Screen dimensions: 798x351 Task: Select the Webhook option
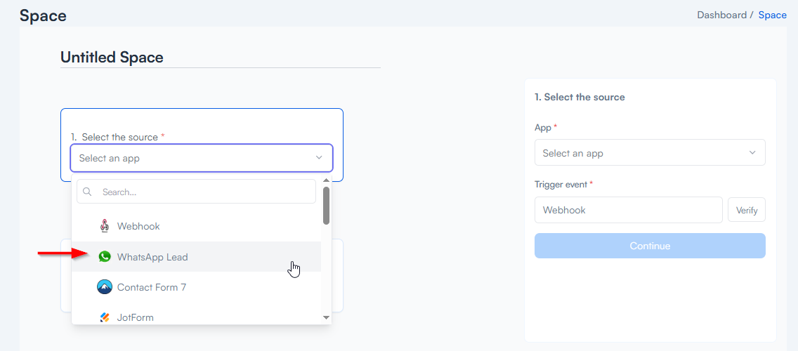click(x=138, y=226)
